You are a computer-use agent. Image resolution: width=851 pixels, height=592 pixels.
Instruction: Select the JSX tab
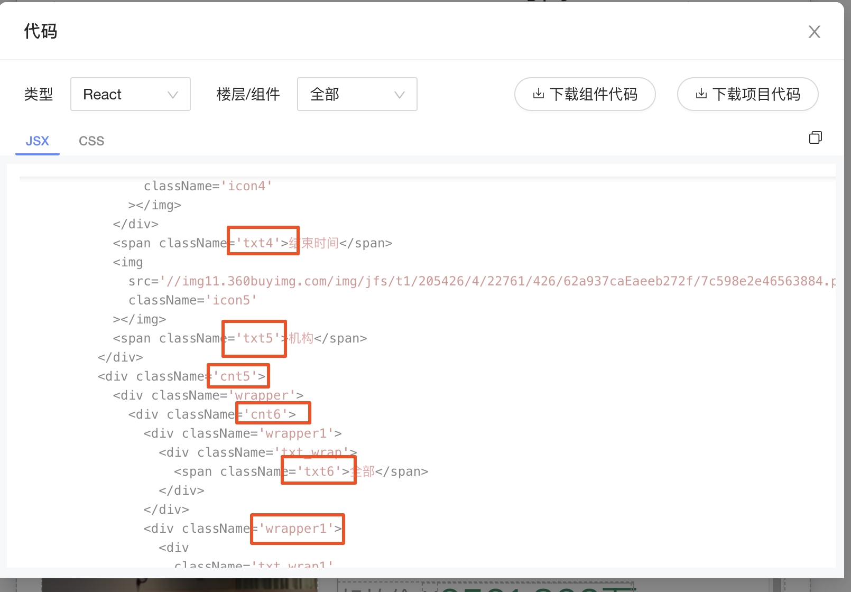pyautogui.click(x=38, y=141)
